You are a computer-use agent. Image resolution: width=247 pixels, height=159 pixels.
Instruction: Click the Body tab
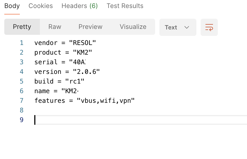[12, 6]
